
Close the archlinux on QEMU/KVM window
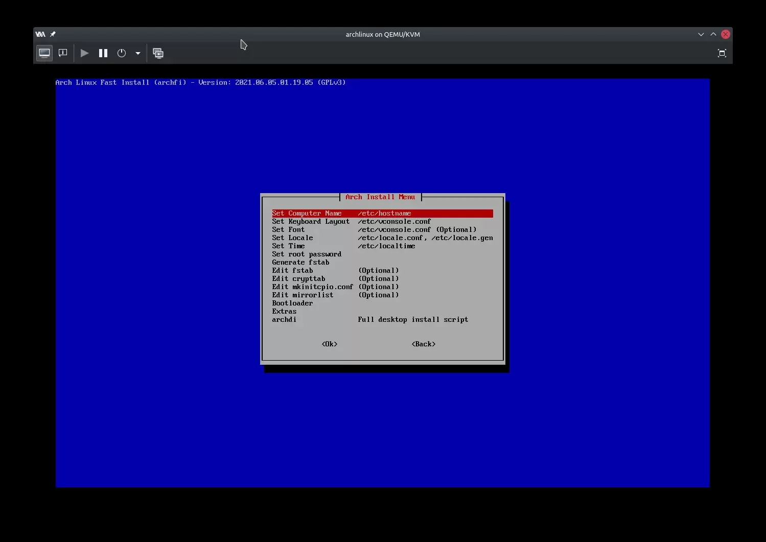pos(725,34)
